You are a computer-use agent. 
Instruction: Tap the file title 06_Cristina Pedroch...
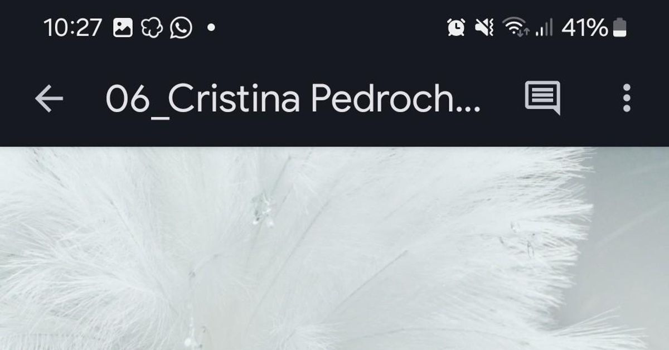293,99
